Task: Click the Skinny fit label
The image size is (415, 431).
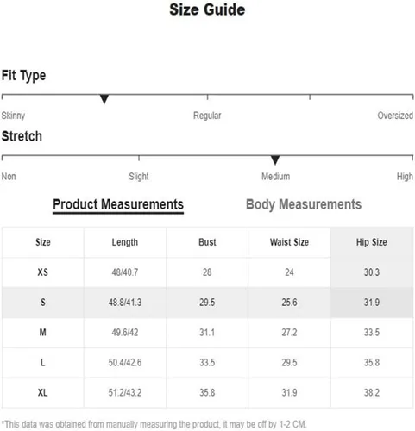Action: (x=13, y=116)
